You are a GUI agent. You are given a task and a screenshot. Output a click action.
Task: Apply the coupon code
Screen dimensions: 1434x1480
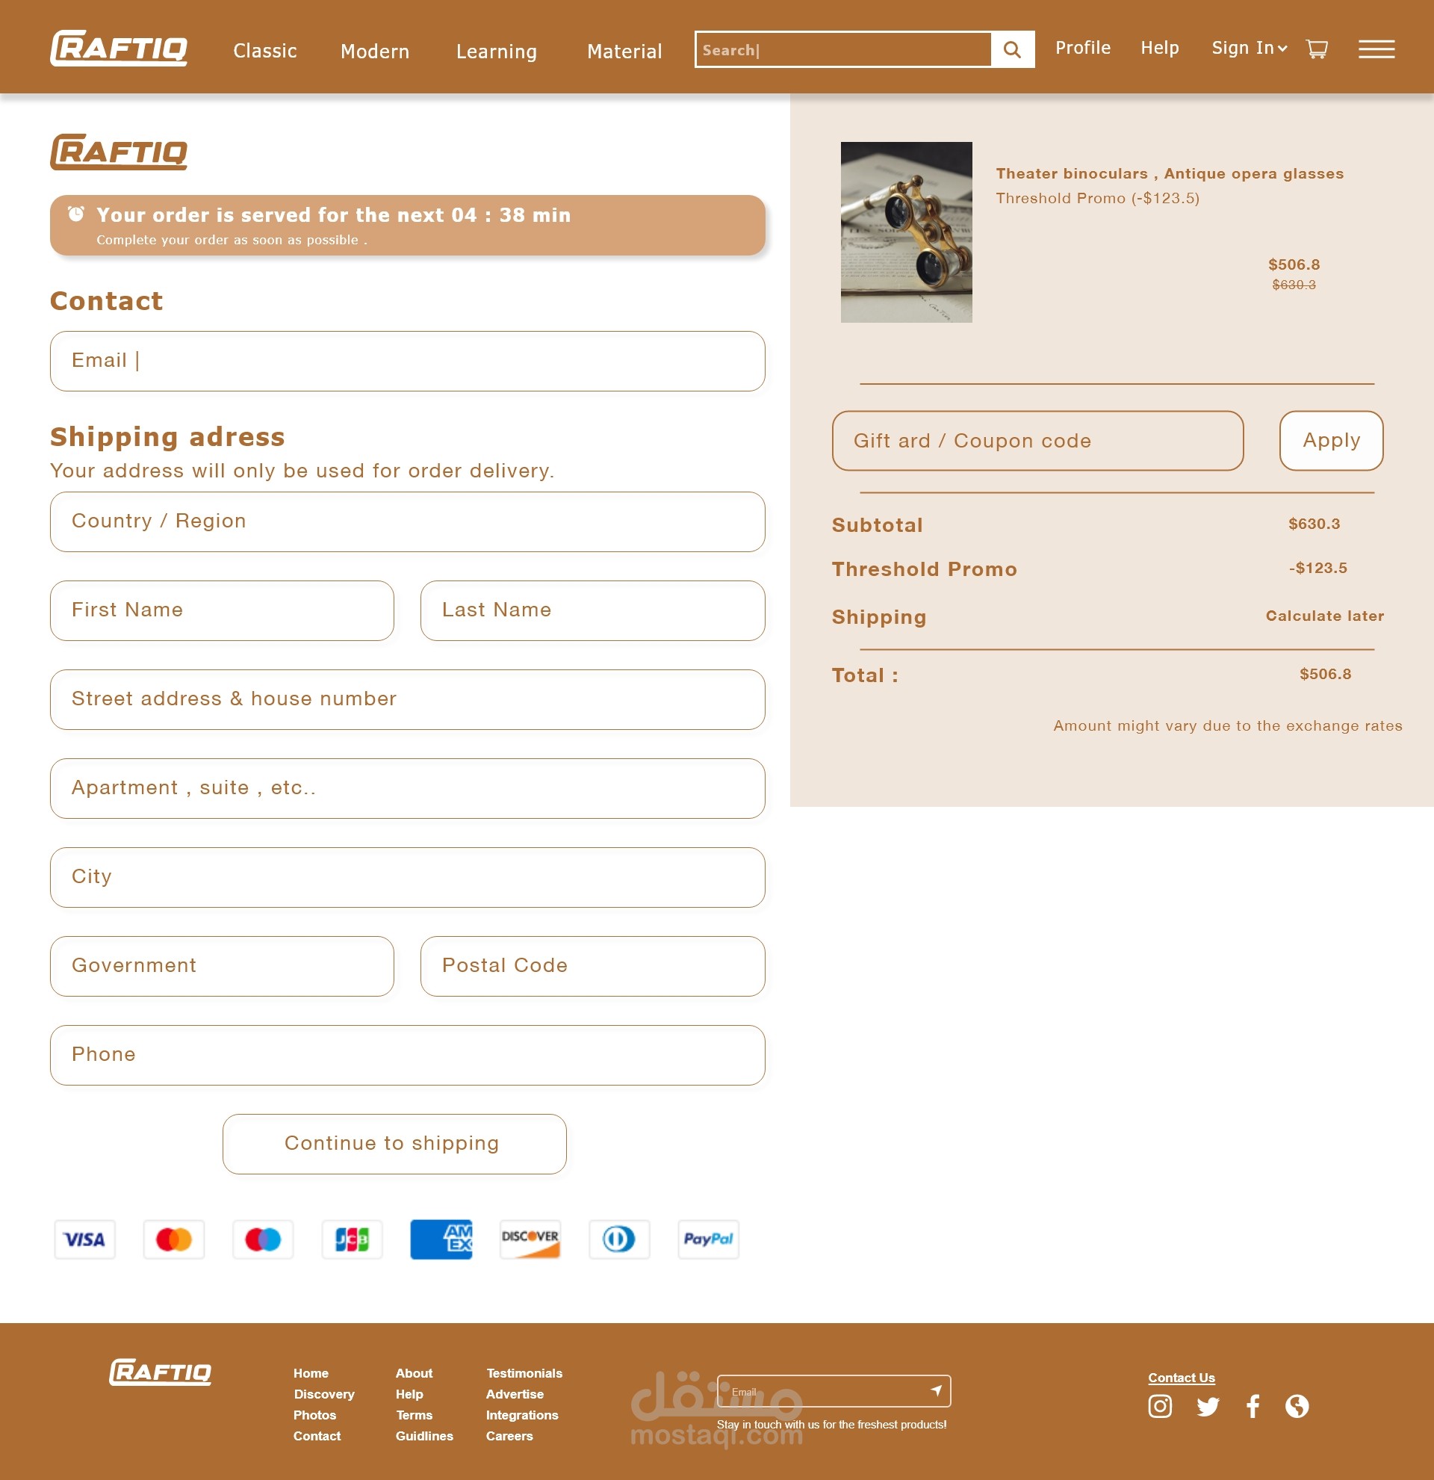click(x=1331, y=440)
